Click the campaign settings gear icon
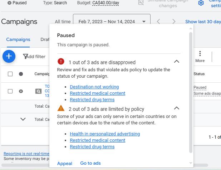221x170 pixels. tap(201, 3)
